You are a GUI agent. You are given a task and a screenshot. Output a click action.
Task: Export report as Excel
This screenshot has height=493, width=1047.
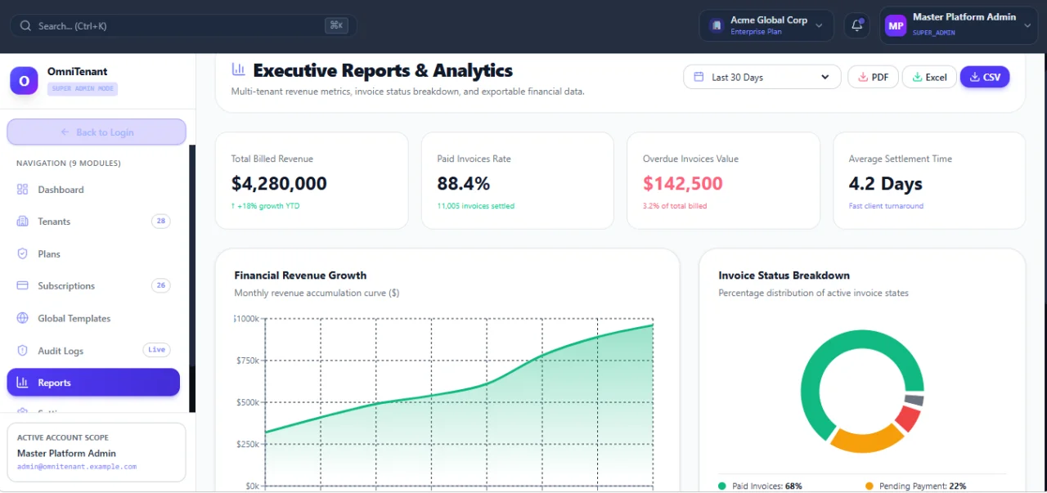[x=929, y=77]
